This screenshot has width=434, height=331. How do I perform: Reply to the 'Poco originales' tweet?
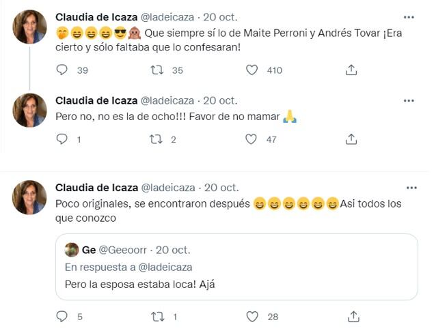[x=62, y=317]
